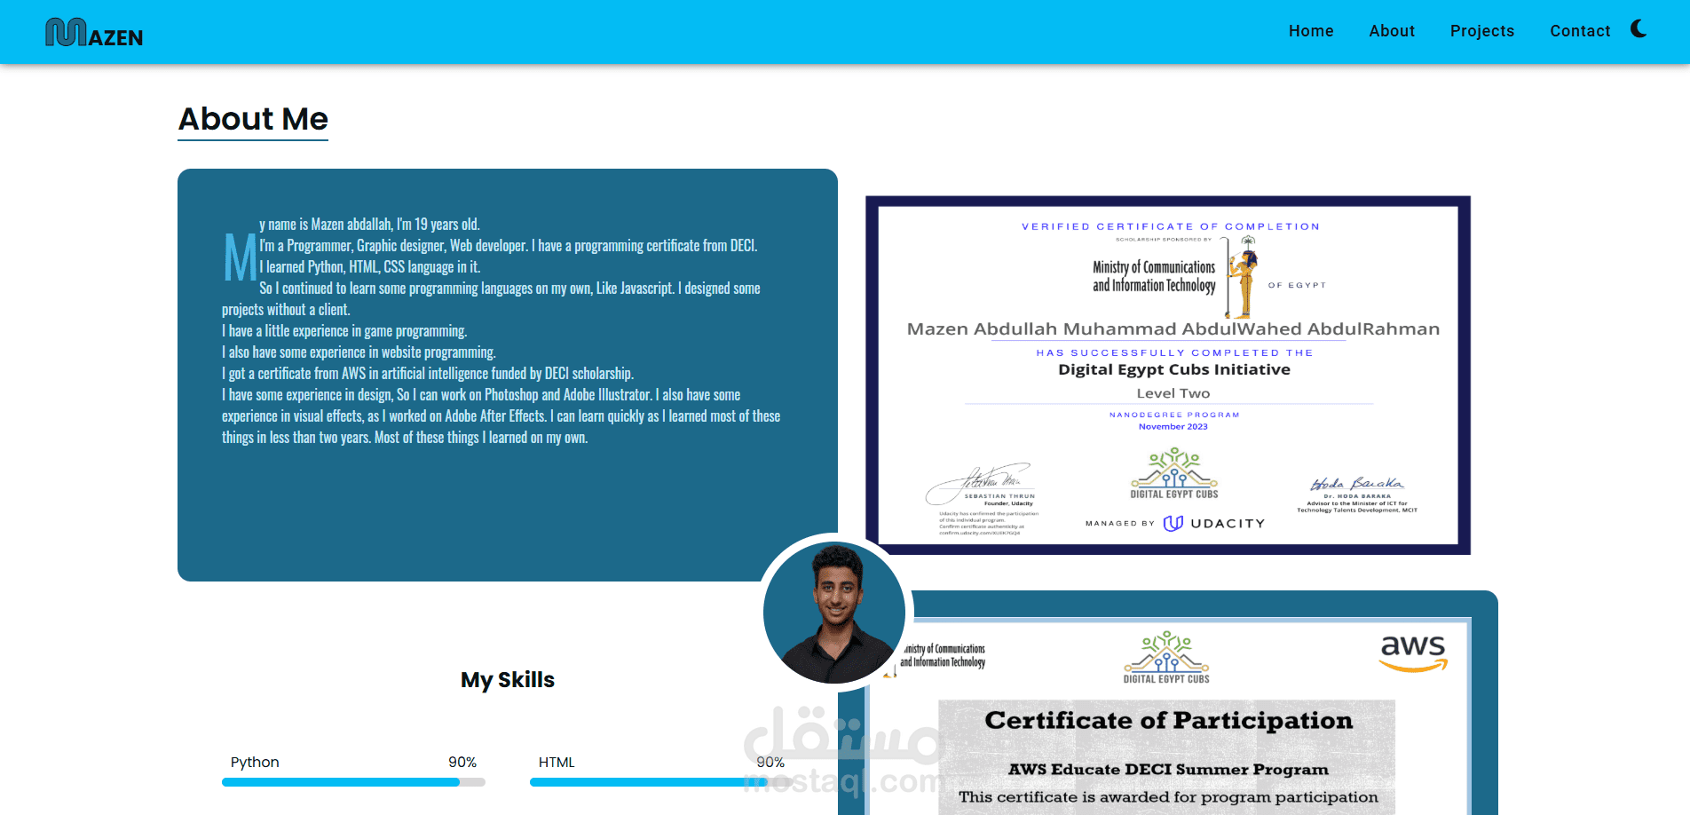Click the Digital Egypt Cubs logo on the AWS certificate
This screenshot has width=1690, height=815.
(1166, 657)
